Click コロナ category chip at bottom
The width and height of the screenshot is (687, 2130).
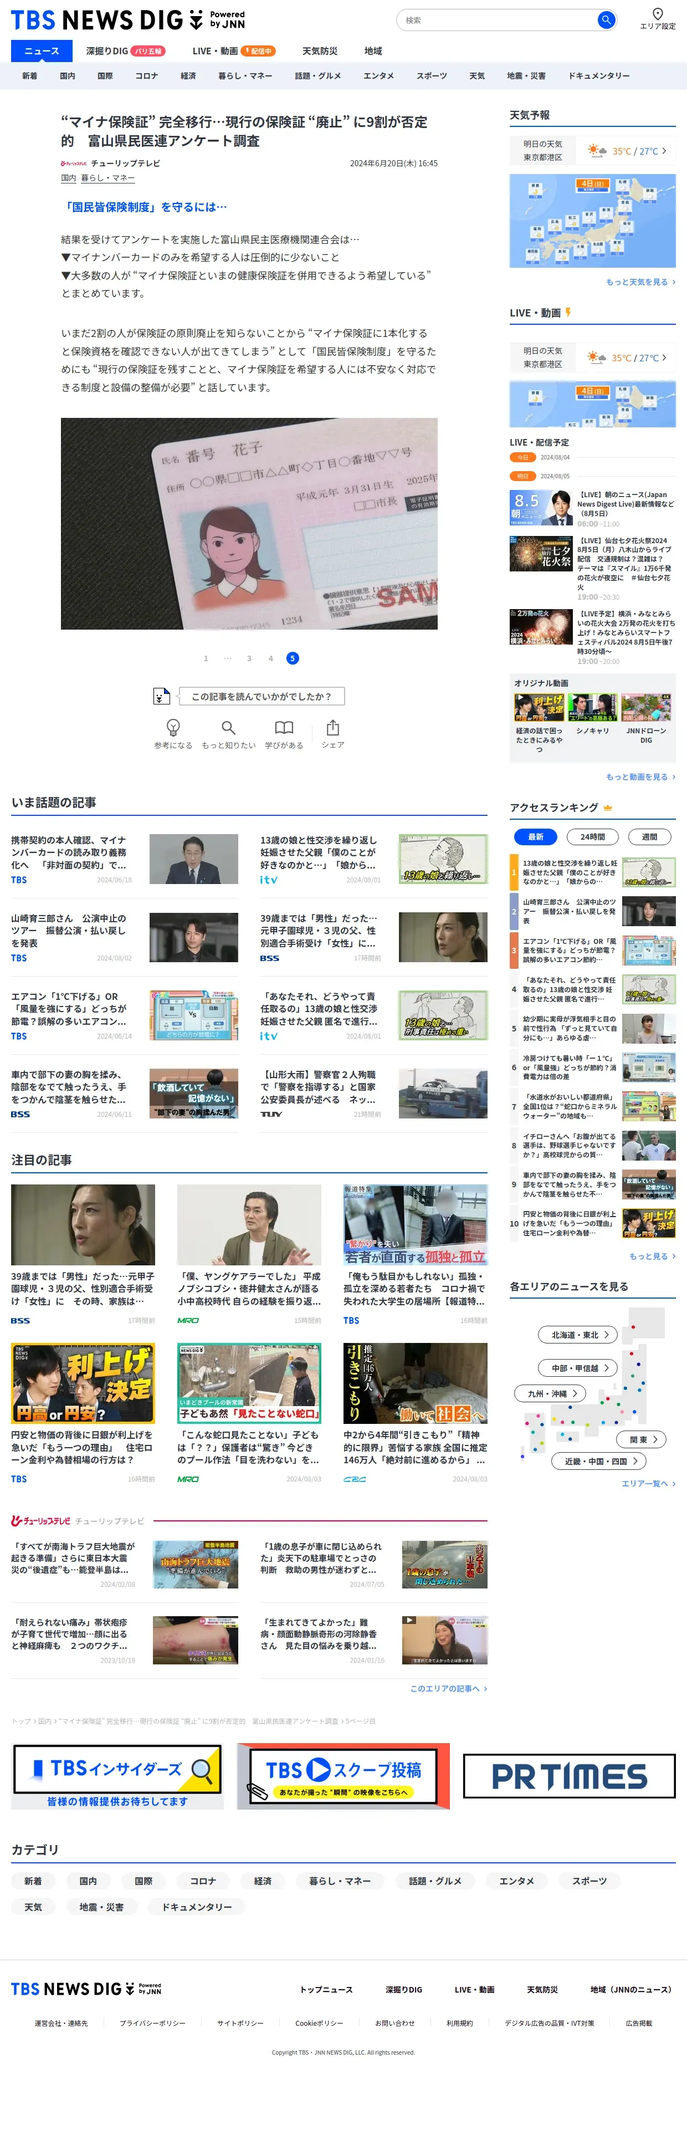(x=203, y=1880)
